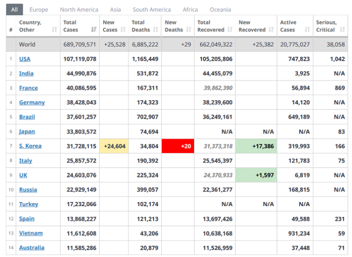Click Serious, Critical sort arrows
Image resolution: width=352 pixels, height=257 pixels.
[x=342, y=30]
